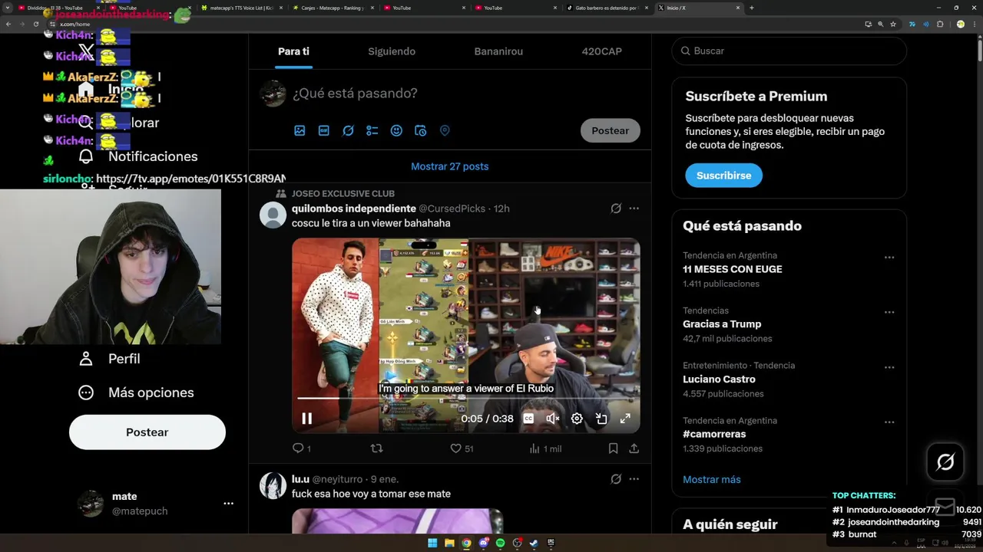This screenshot has height=552, width=983.
Task: Open the Windows Start menu
Action: [432, 544]
